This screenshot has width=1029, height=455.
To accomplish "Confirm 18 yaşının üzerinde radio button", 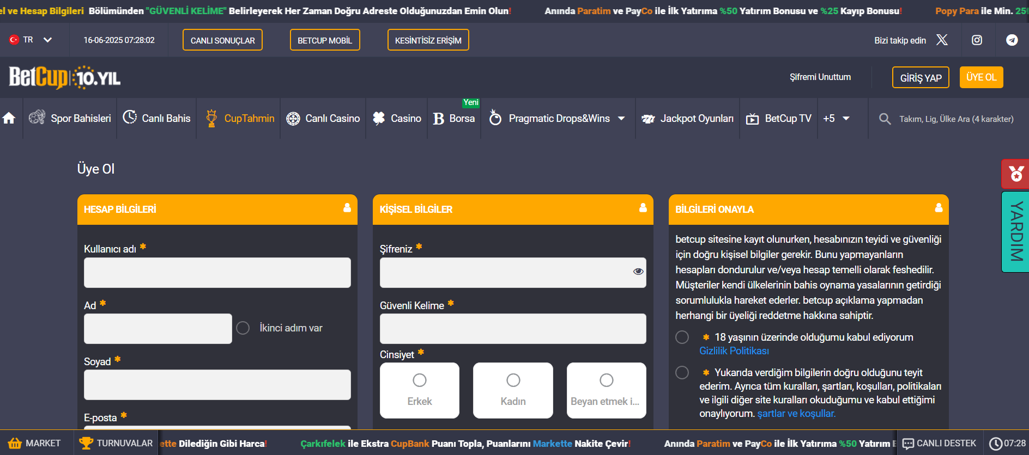I will tap(682, 337).
